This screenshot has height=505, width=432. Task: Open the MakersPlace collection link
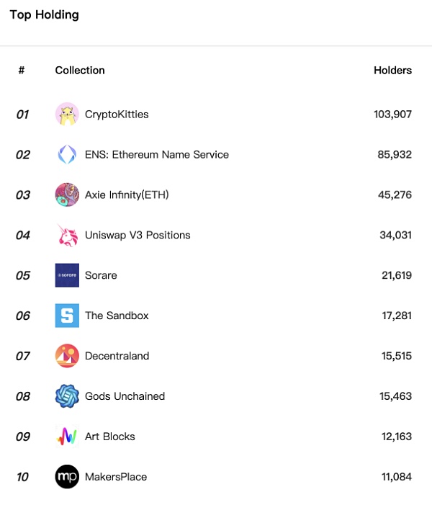pyautogui.click(x=116, y=477)
